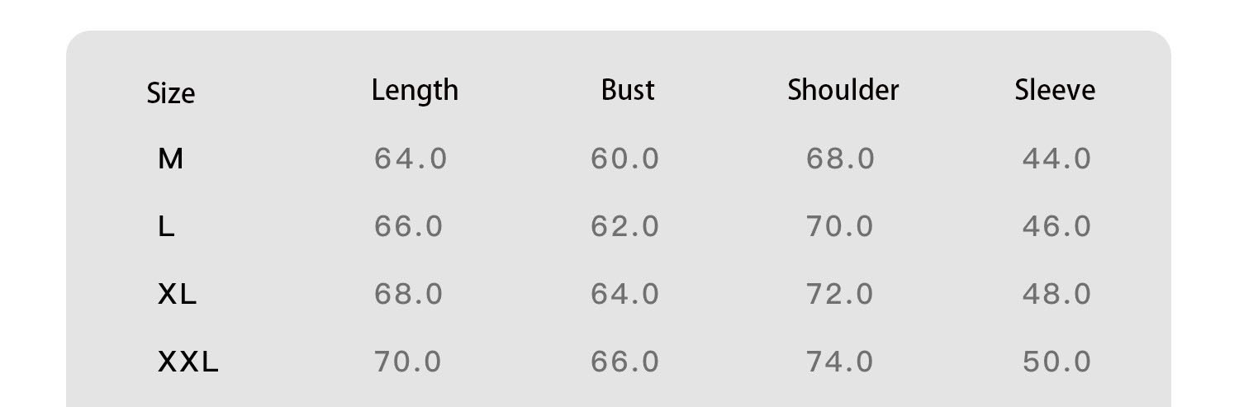Click the Size column header
1239x407 pixels.
(170, 93)
